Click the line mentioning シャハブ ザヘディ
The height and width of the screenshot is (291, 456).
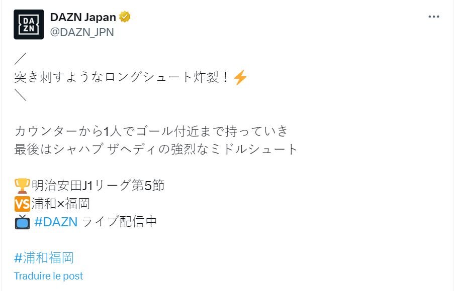[x=156, y=150]
